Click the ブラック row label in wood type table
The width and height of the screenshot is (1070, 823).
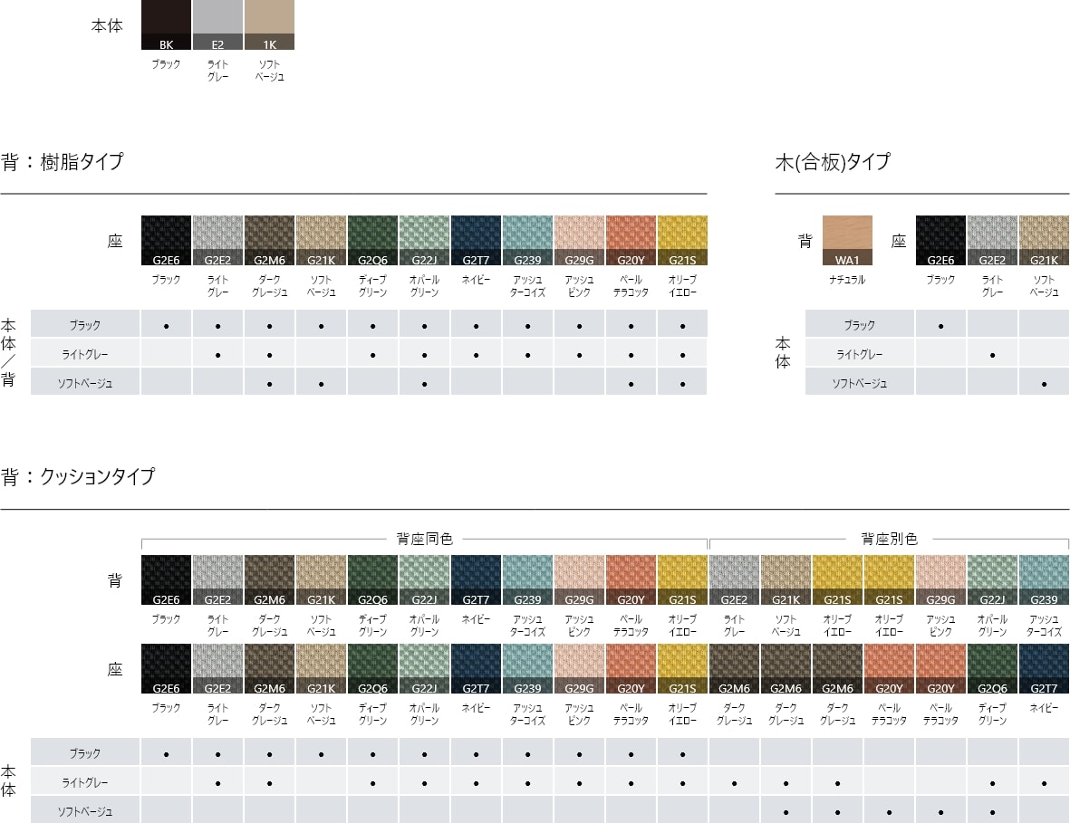click(x=859, y=325)
